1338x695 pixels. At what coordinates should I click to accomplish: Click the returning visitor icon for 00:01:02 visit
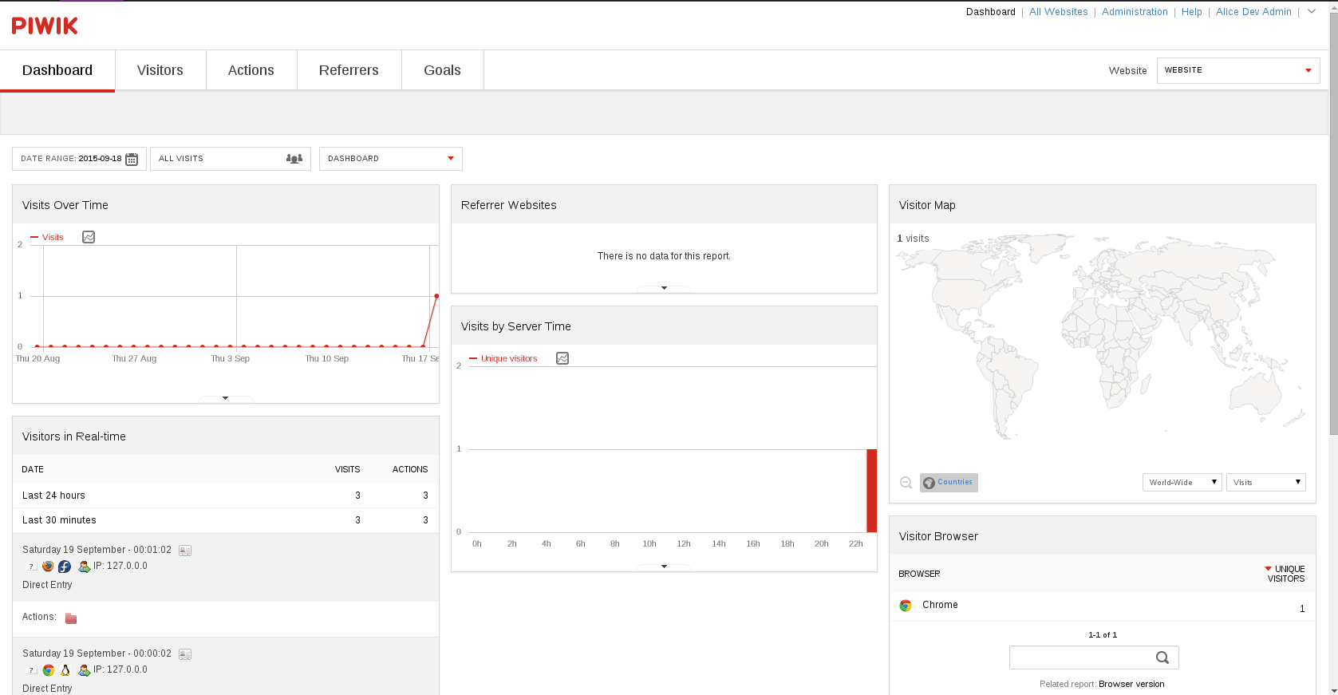tap(84, 567)
